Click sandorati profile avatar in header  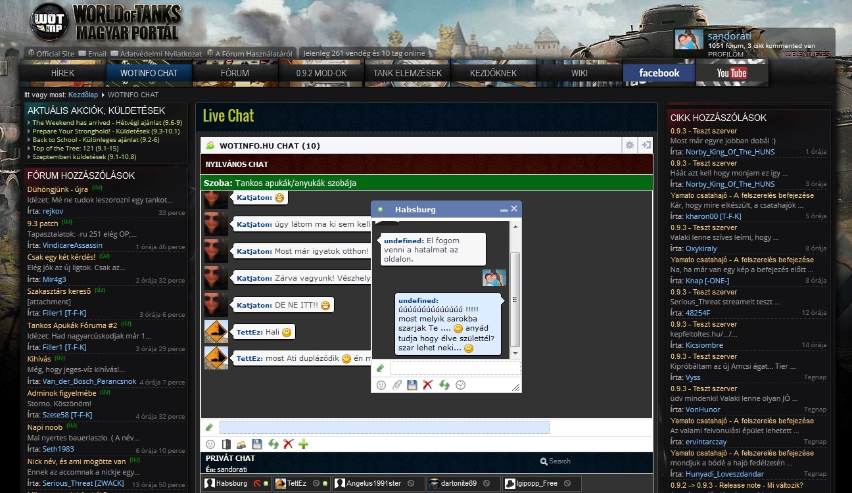tap(688, 40)
